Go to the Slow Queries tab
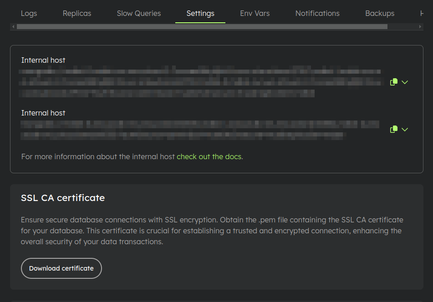This screenshot has width=433, height=302. (139, 13)
